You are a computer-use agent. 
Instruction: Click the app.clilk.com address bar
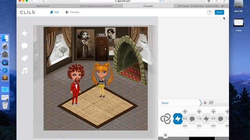(123, 1)
